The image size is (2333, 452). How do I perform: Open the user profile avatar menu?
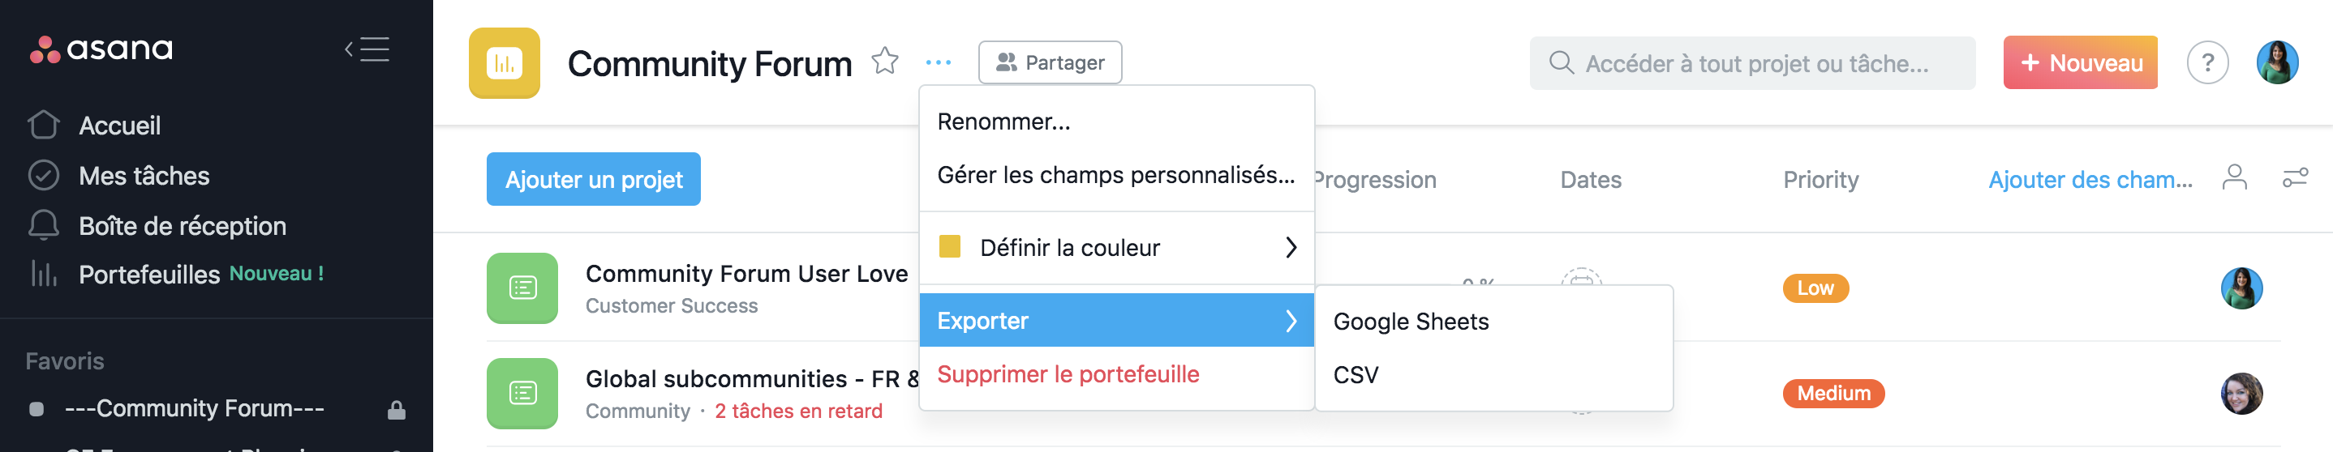pos(2277,63)
